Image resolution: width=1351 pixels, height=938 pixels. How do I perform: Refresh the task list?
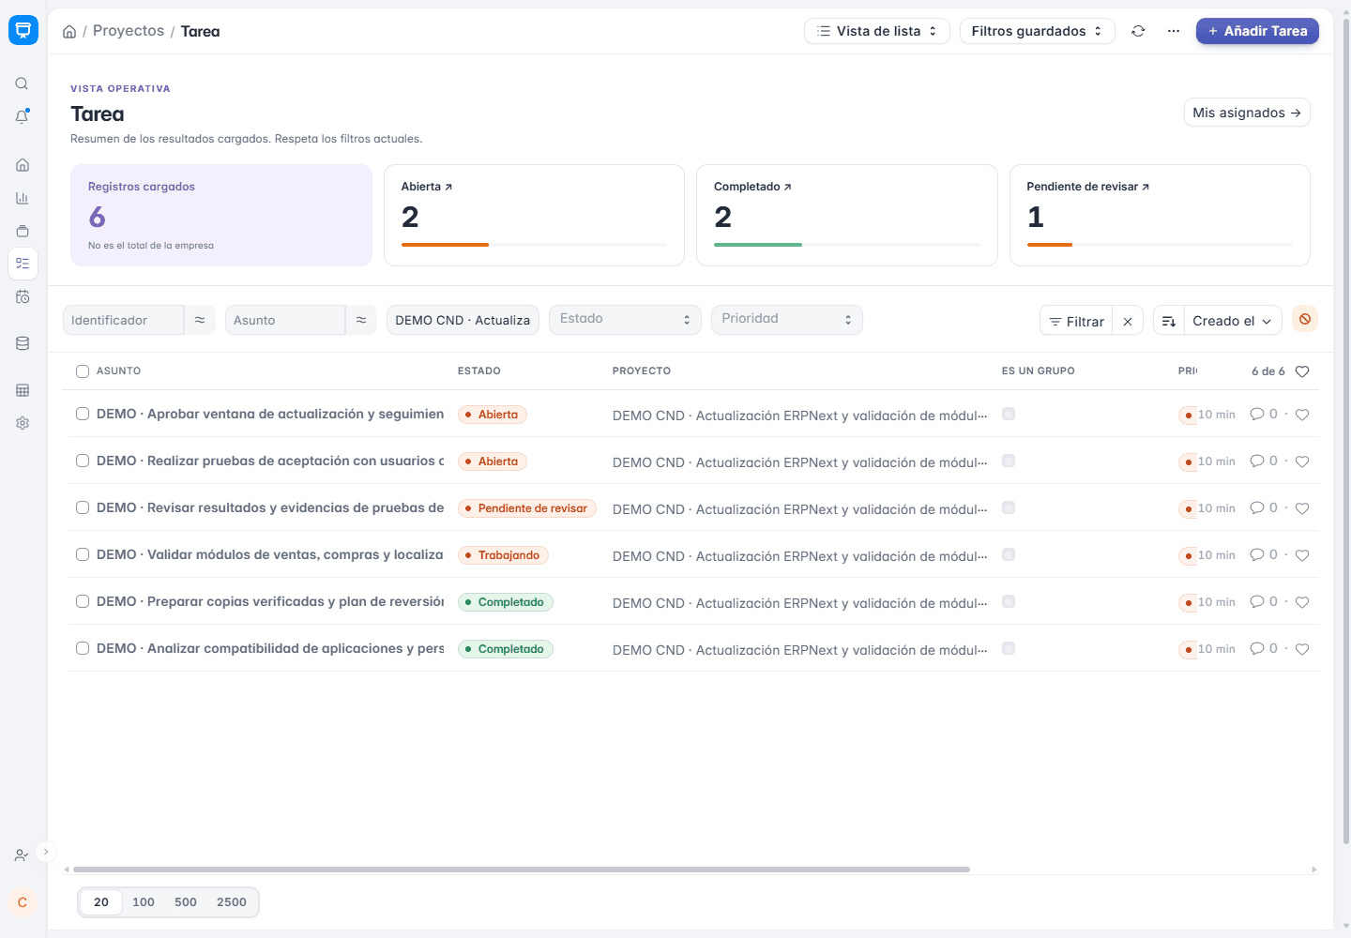1138,31
